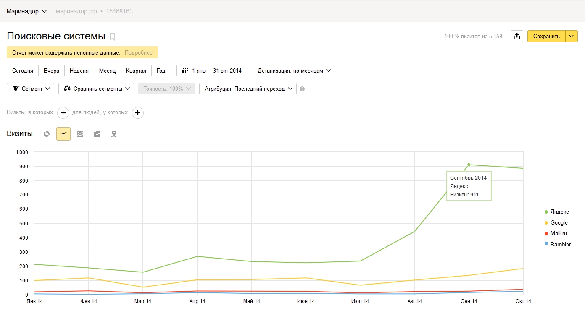Screen dimensions: 585x316
Task: Select the Неделя period tab
Action: click(79, 71)
